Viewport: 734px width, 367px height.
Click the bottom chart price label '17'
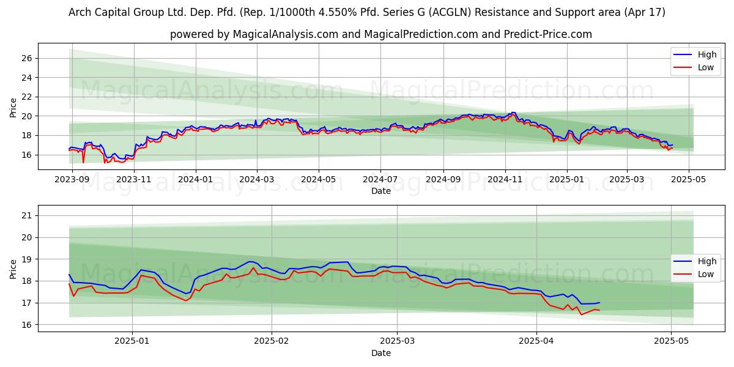(28, 303)
